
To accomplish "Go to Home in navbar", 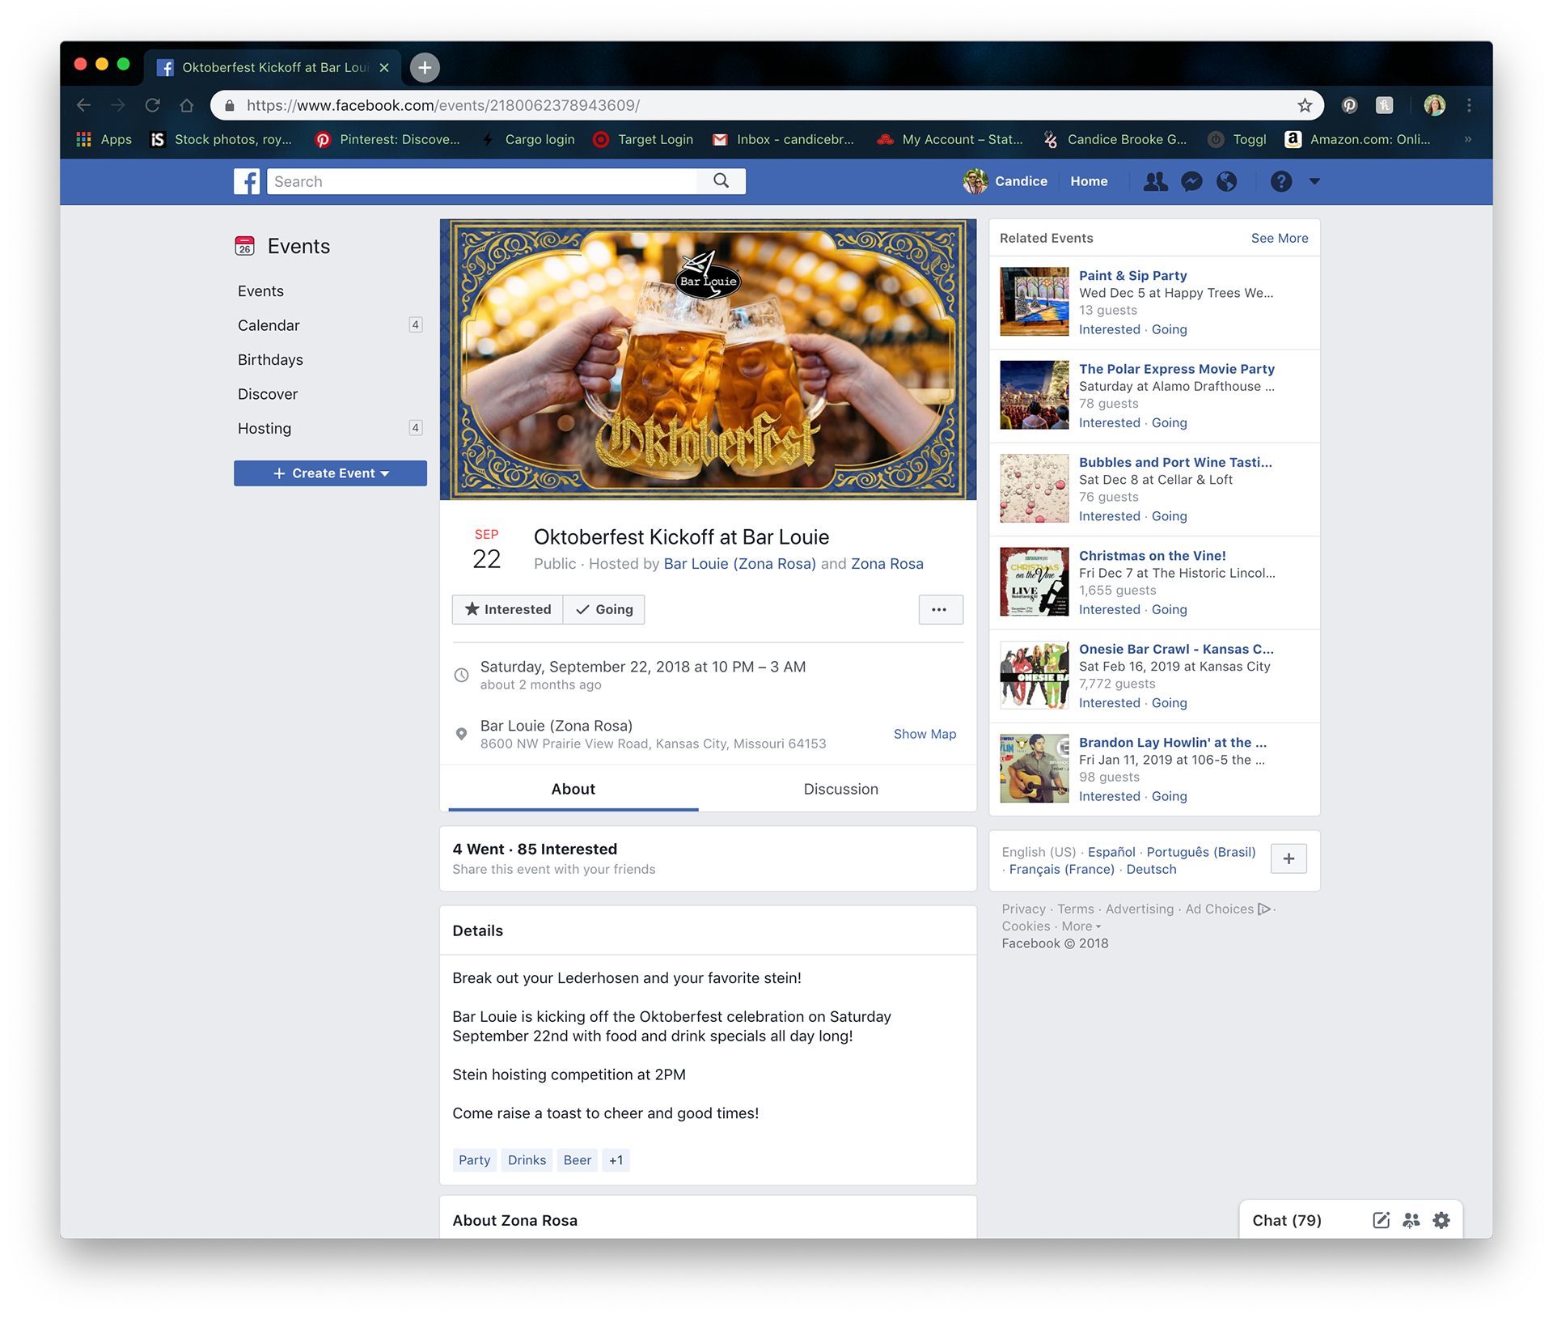I will [1089, 181].
